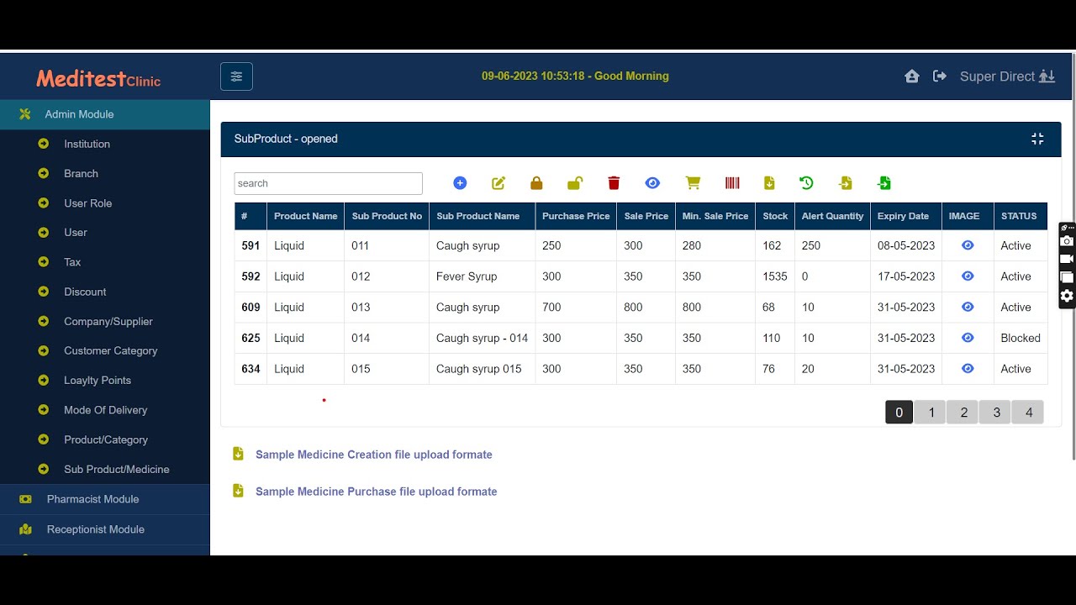Click in the search input field
The image size is (1076, 605).
[x=328, y=183]
